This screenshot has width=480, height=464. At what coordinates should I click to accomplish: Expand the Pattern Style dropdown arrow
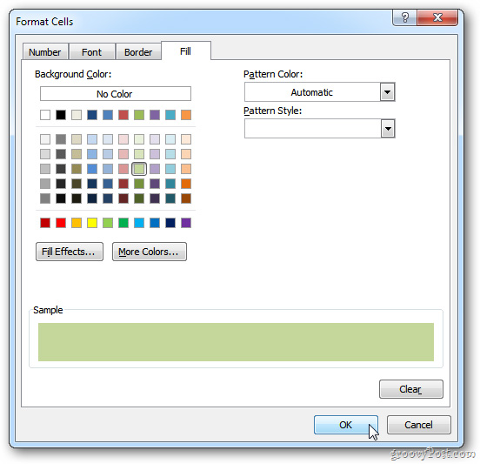[x=388, y=129]
